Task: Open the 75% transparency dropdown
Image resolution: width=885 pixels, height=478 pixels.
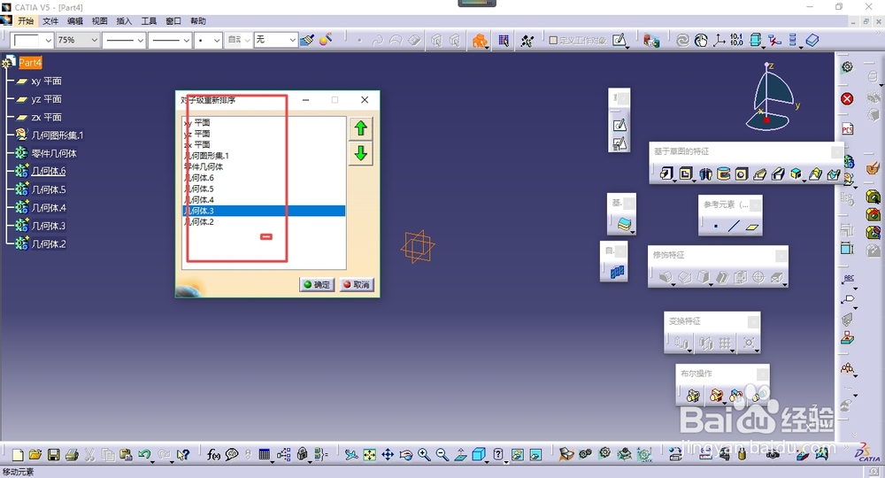Action: (x=95, y=40)
